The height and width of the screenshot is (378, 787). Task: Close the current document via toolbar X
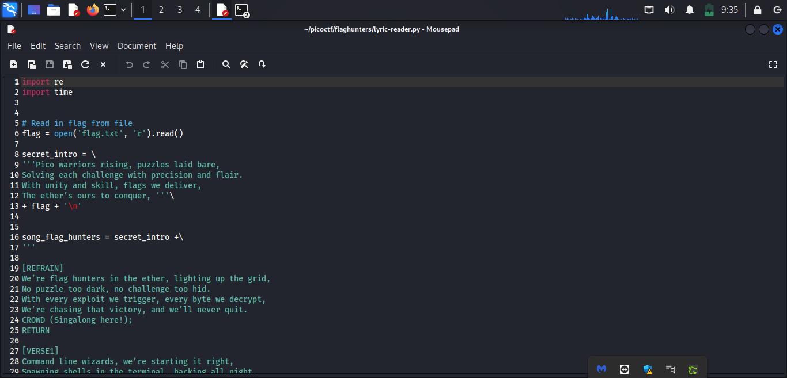(x=103, y=64)
